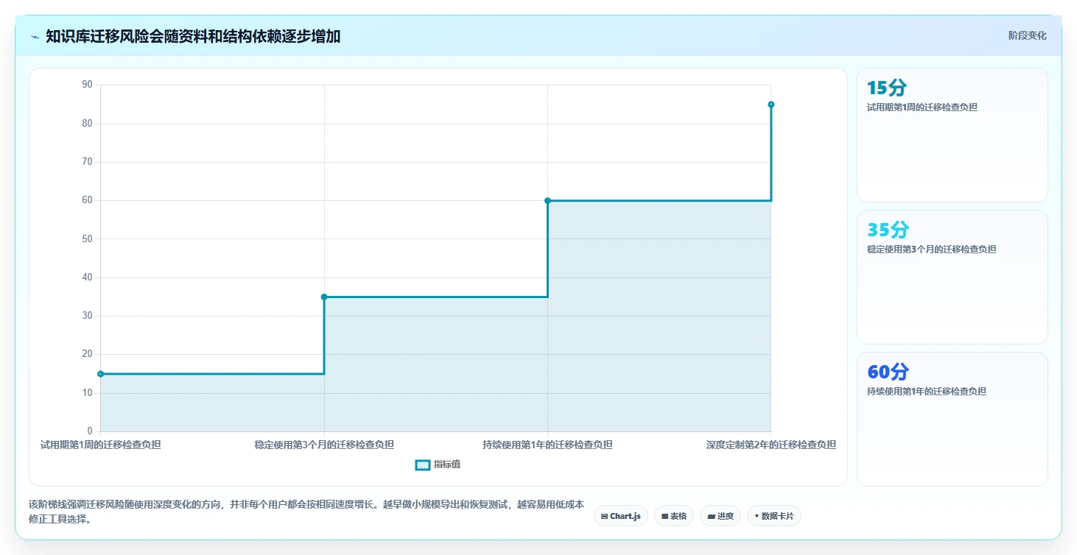1077x555 pixels.
Task: Click x-axis label 深度定制第2年的迁移检查负担
Action: click(x=771, y=445)
